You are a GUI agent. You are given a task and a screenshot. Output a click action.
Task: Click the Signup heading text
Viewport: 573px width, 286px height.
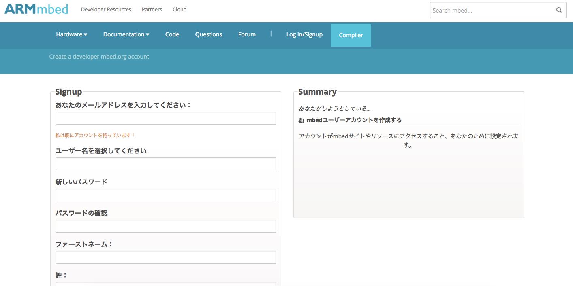(68, 92)
